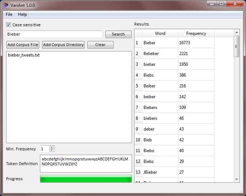The height and width of the screenshot is (196, 246).
Task: Toggle the Case sensitive checkbox
Action: pyautogui.click(x=9, y=25)
